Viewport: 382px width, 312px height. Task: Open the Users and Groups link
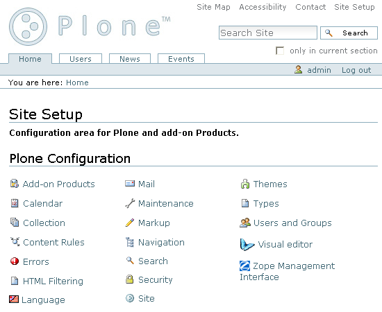[292, 223]
